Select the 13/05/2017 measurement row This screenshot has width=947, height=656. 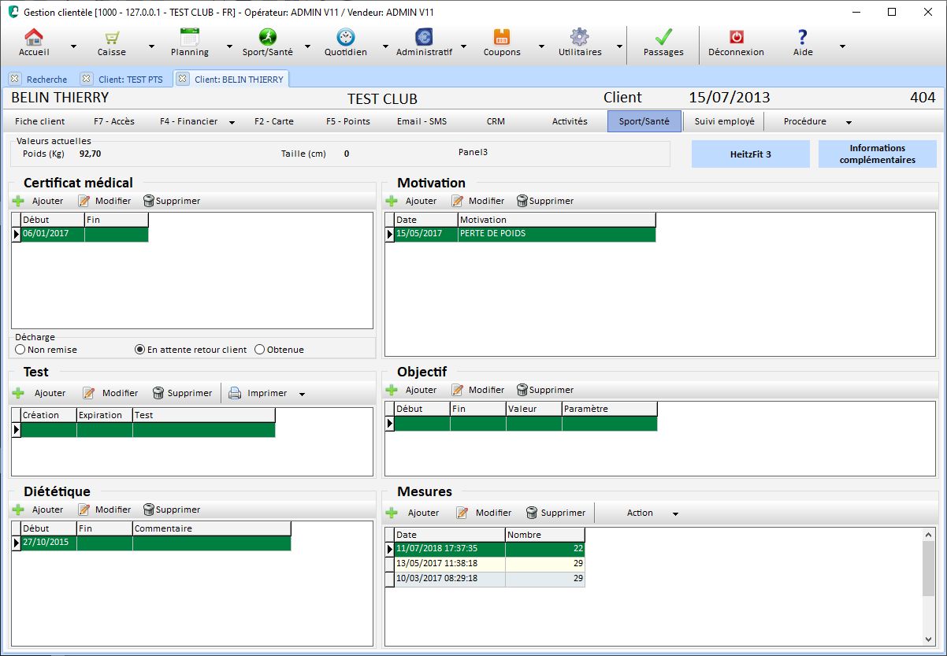pyautogui.click(x=449, y=564)
